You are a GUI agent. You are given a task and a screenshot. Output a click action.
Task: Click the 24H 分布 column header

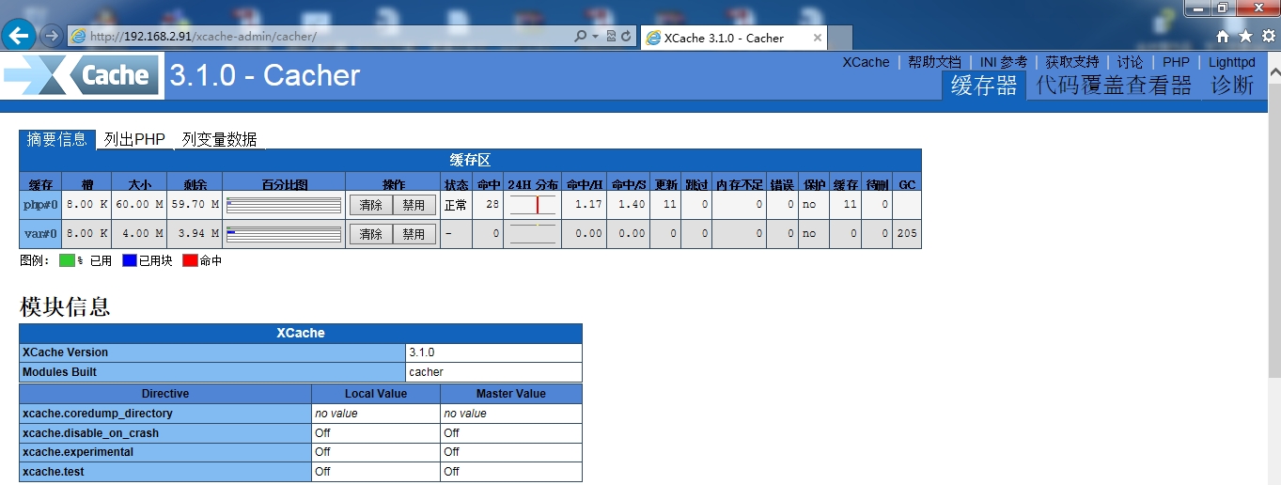pos(533,184)
